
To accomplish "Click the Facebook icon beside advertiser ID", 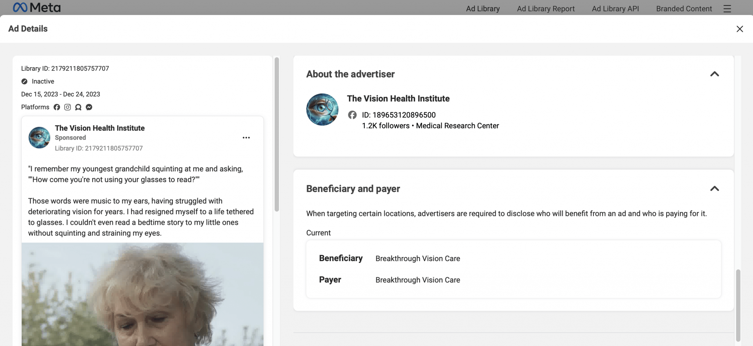I will click(352, 115).
